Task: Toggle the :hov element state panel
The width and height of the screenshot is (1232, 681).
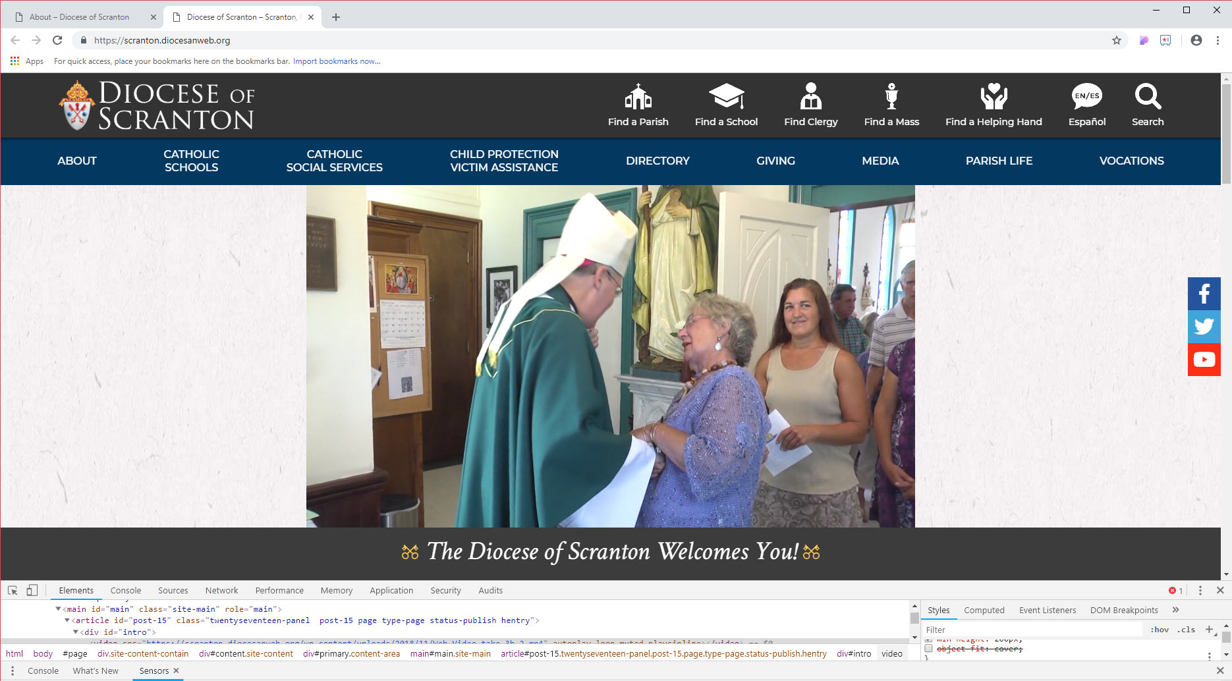Action: pyautogui.click(x=1160, y=630)
